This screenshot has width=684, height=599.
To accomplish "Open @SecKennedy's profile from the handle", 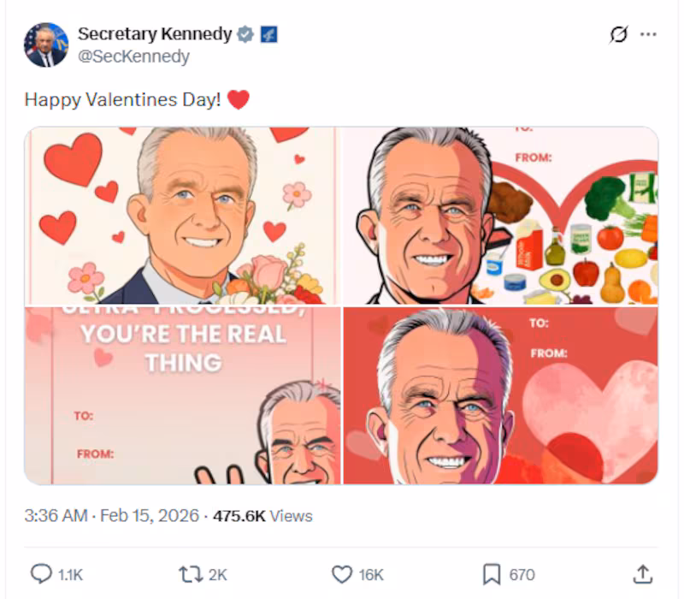I will click(x=134, y=56).
